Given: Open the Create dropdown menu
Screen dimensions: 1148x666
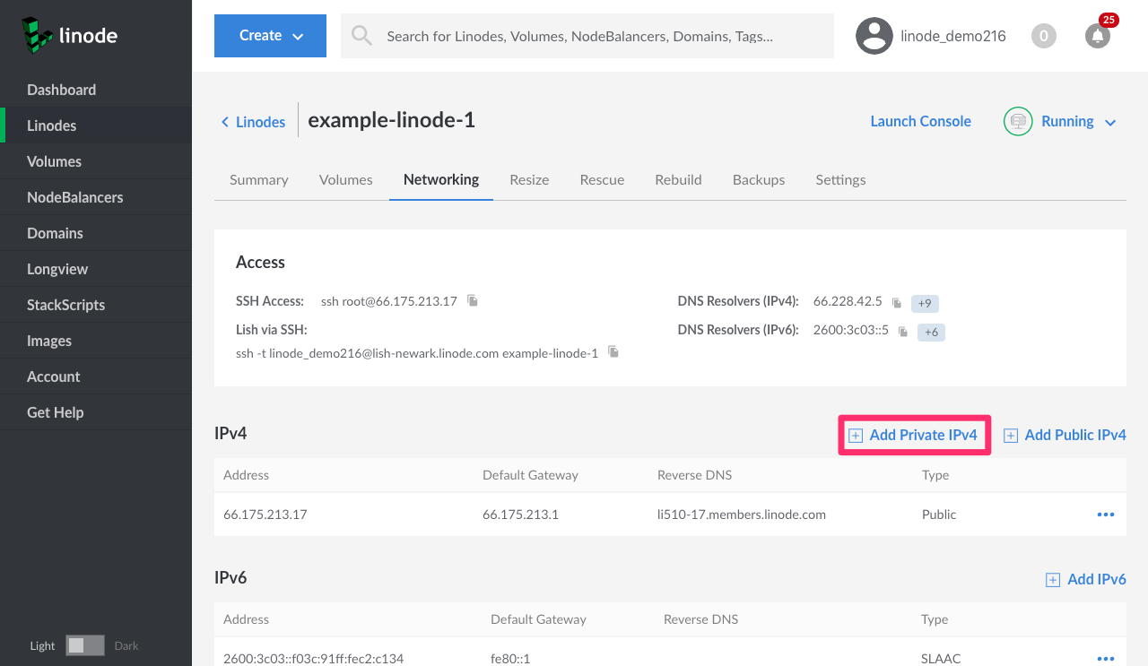Looking at the screenshot, I should pos(270,36).
